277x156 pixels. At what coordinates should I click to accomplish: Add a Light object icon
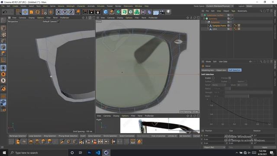(168, 12)
